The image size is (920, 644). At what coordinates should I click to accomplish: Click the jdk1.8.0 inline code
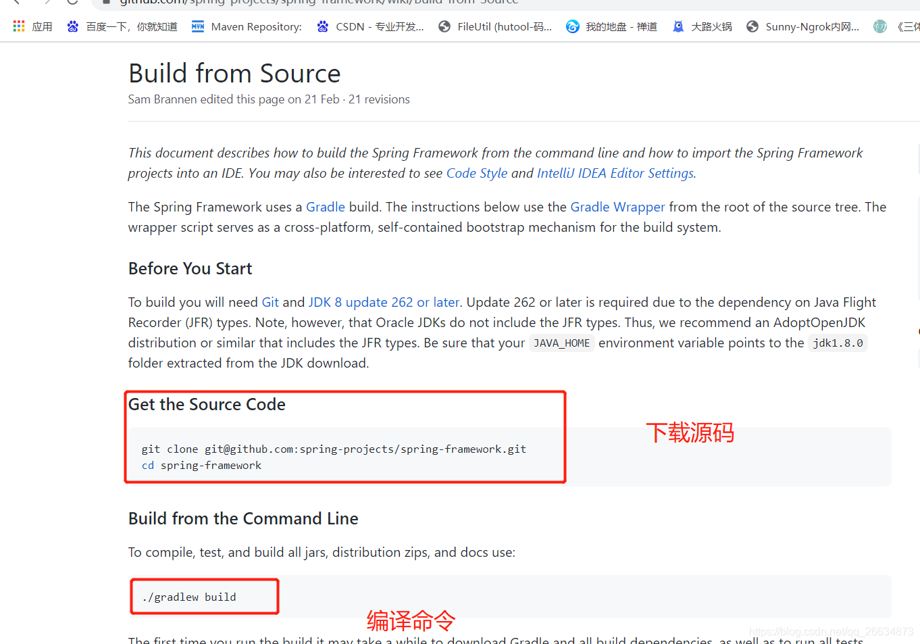(x=838, y=343)
